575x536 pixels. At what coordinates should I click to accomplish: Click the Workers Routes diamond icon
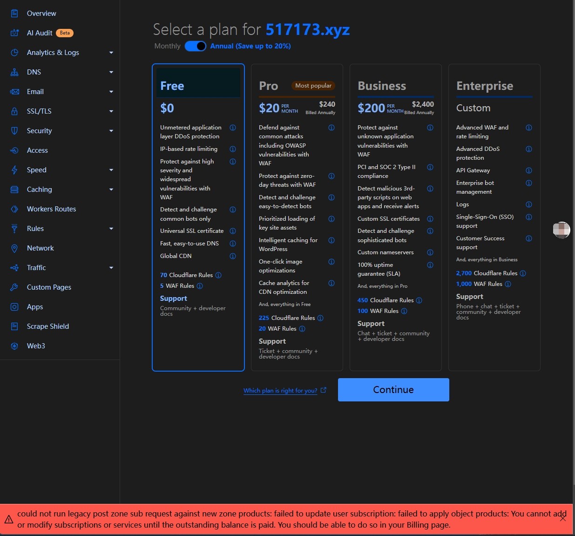14,209
